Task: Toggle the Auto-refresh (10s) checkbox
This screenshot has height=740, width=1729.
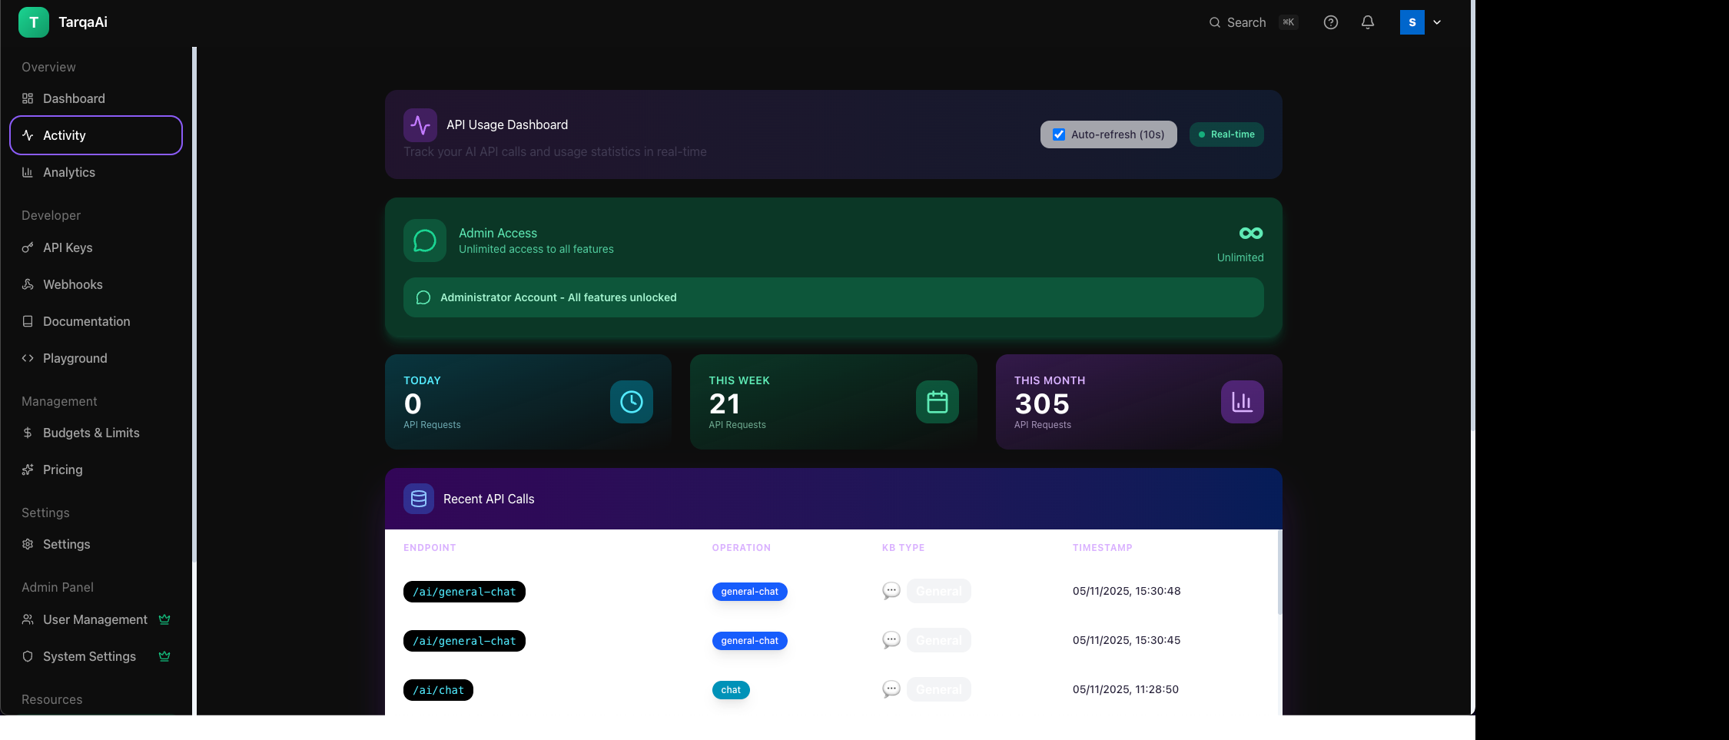Action: pos(1059,134)
